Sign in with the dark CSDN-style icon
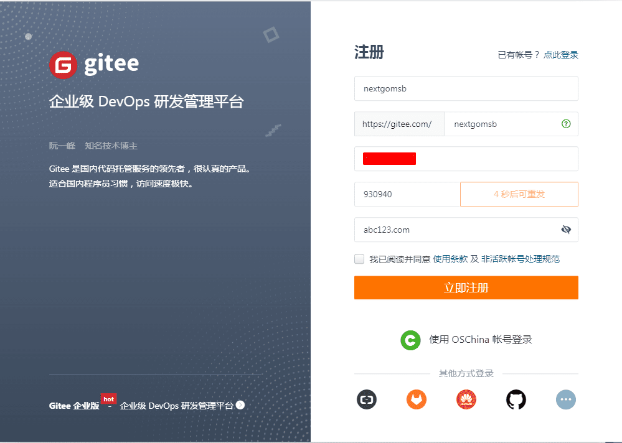Viewport: 622px width, 443px height. pos(367,399)
